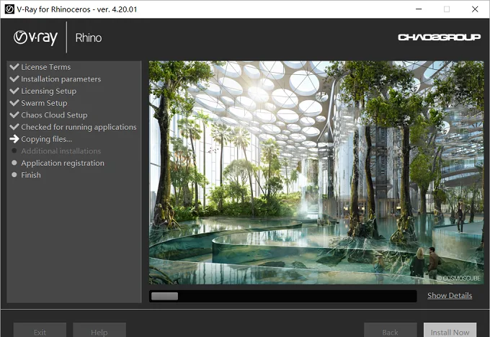The image size is (490, 337).
Task: Select the License Terms step
Action: (46, 67)
